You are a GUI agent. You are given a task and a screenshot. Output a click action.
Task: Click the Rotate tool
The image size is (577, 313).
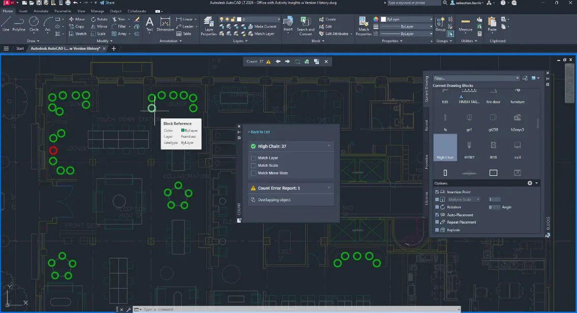click(x=99, y=19)
